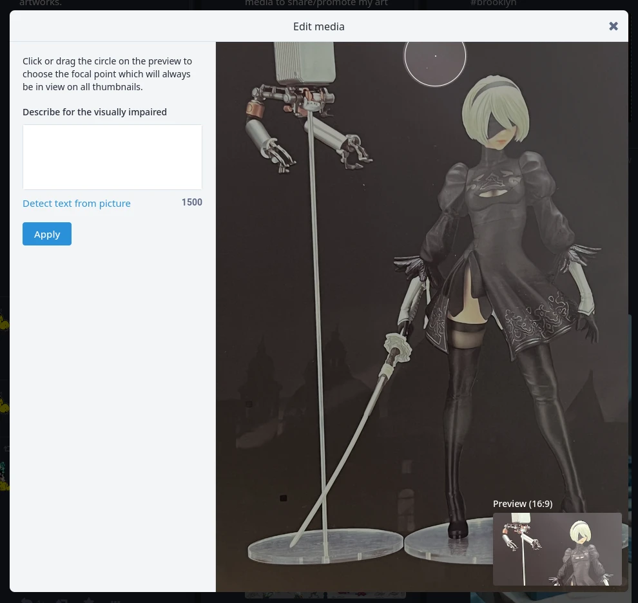The height and width of the screenshot is (603, 638).
Task: Click the Apply button
Action: (47, 234)
